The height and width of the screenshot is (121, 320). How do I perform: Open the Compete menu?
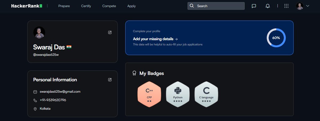(x=109, y=6)
